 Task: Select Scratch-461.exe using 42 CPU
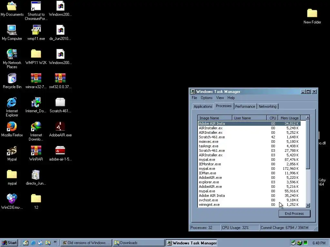(x=249, y=137)
